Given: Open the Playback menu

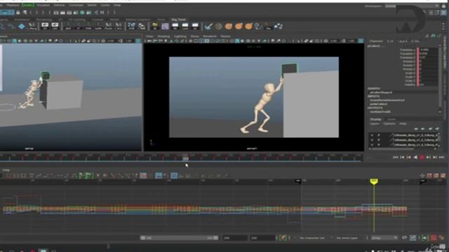Looking at the screenshot, I should click(x=13, y=5).
